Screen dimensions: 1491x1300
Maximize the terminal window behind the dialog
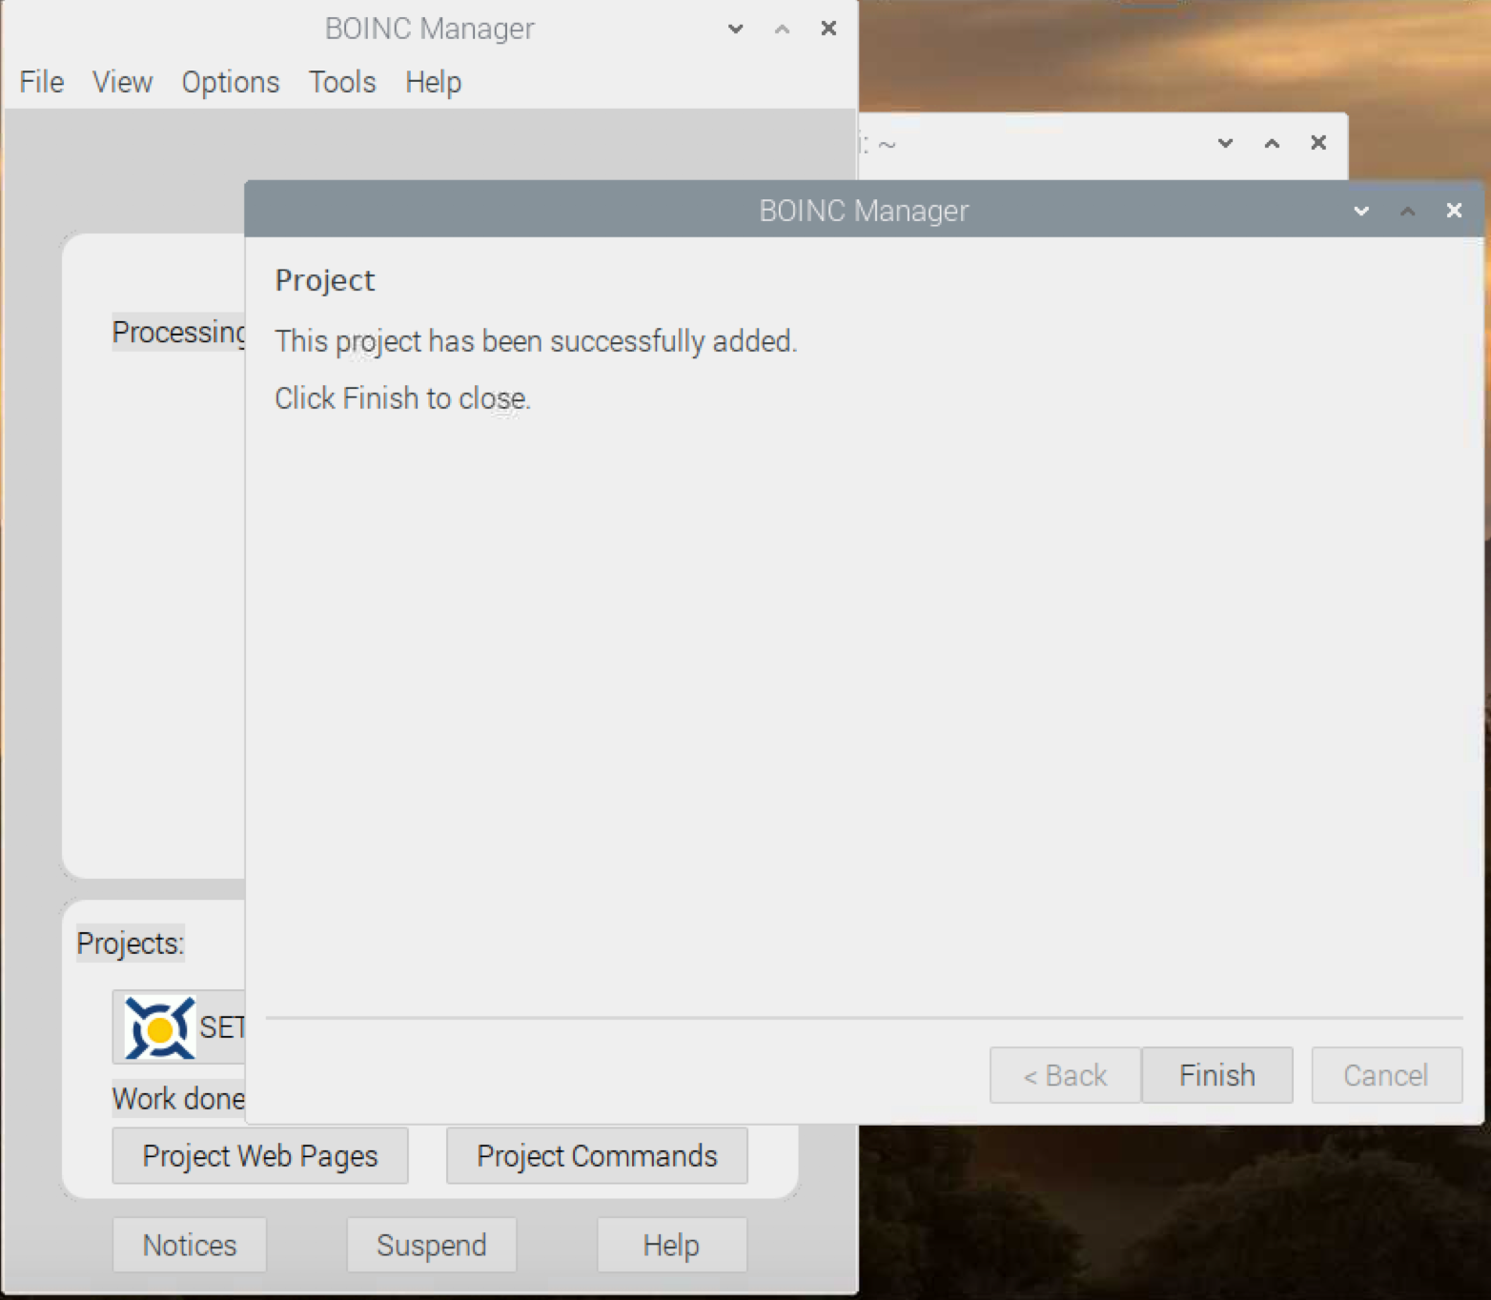click(1272, 143)
